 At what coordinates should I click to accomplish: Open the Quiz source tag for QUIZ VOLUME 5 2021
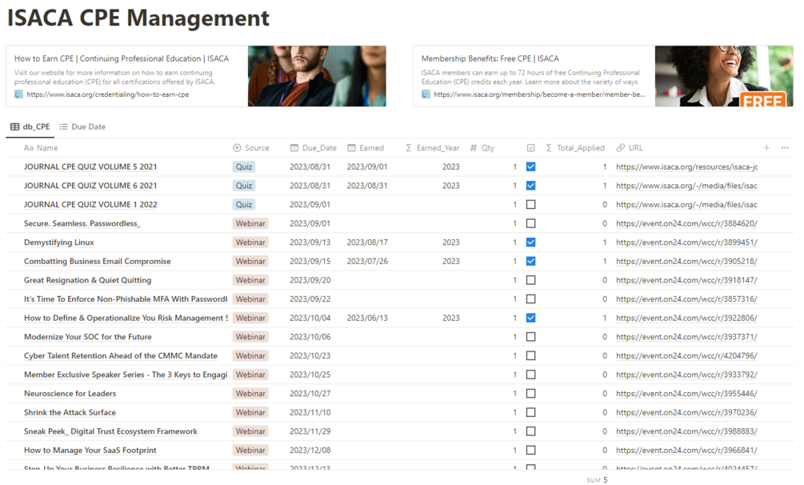(243, 166)
